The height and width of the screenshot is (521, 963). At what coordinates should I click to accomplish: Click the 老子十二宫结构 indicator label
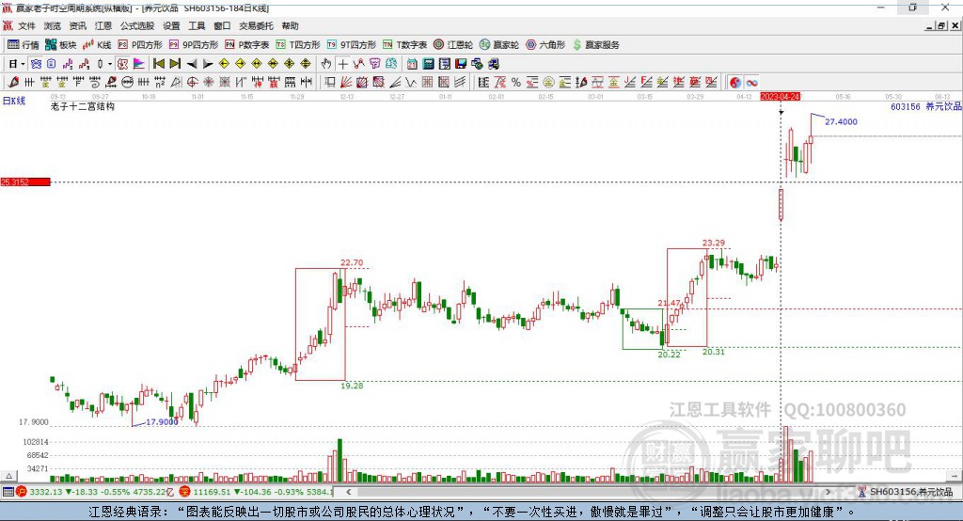[x=83, y=106]
